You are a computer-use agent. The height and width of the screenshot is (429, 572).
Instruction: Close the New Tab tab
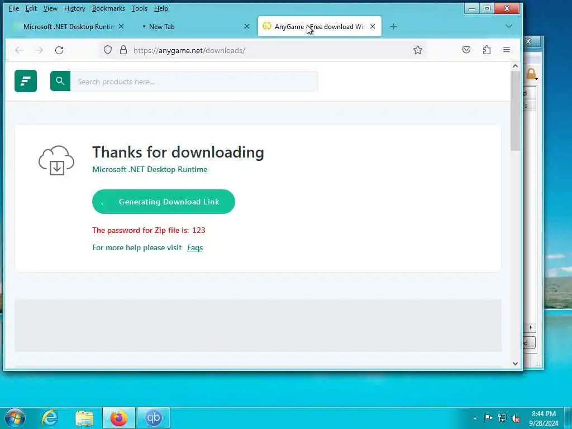(247, 27)
